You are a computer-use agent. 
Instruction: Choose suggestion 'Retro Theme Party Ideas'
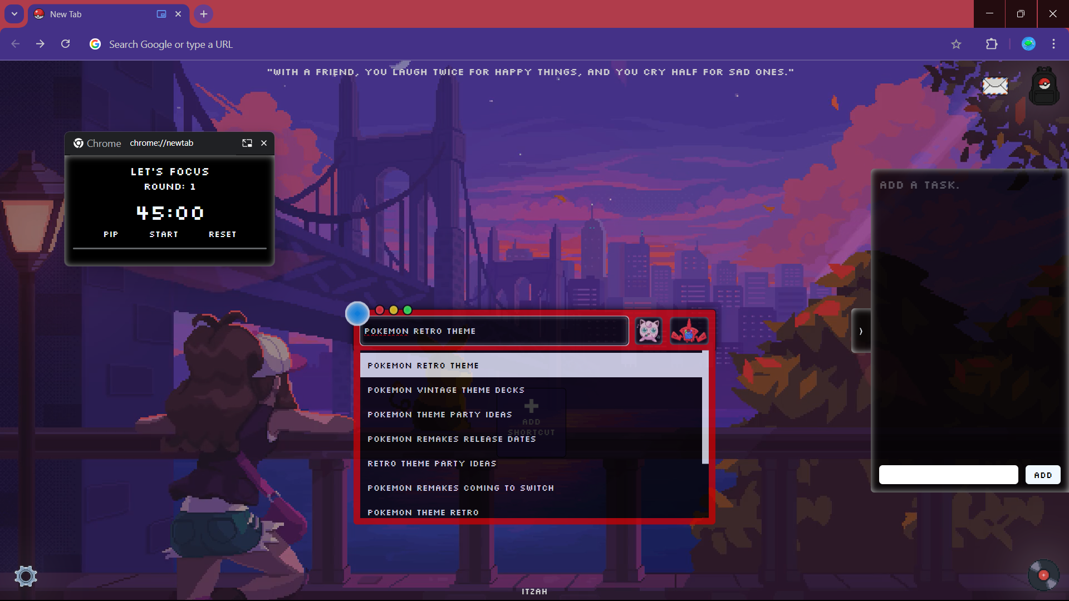coord(431,464)
